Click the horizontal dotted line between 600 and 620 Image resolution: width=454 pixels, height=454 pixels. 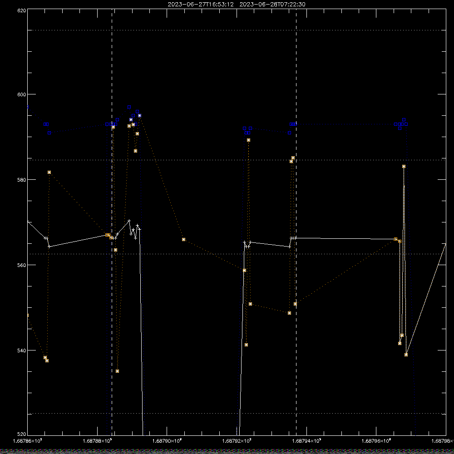click(x=236, y=30)
